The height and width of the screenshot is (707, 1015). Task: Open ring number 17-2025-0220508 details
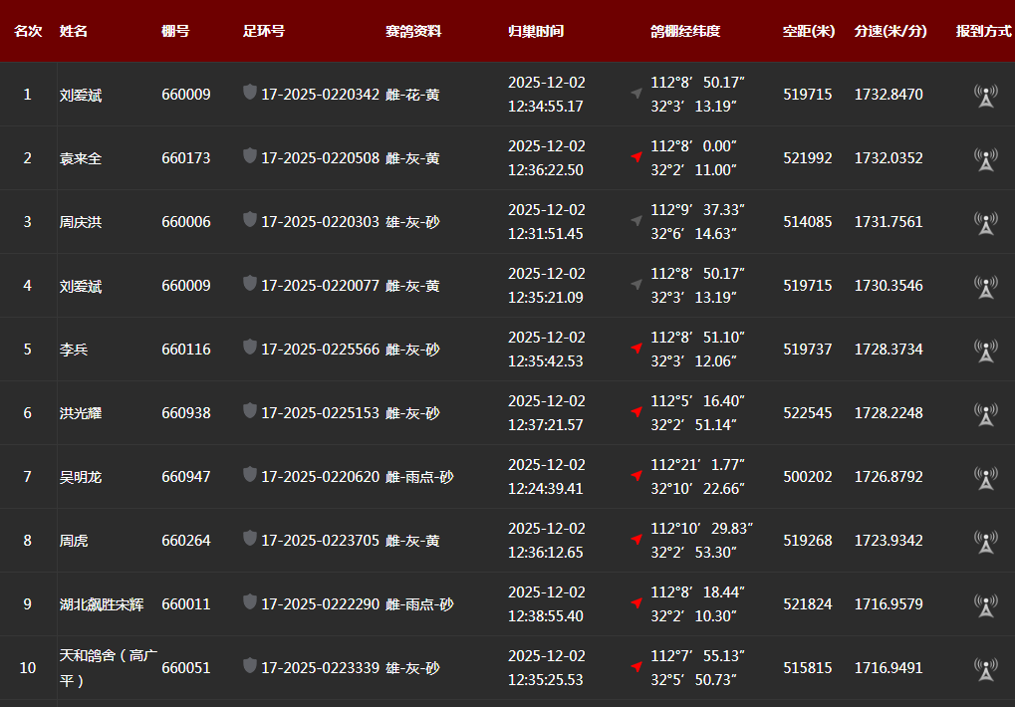click(x=320, y=158)
